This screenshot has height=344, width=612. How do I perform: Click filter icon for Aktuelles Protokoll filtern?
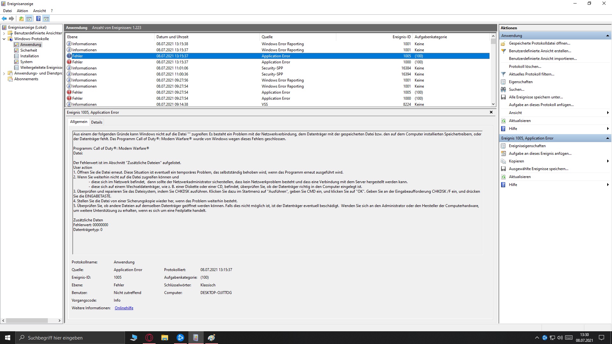click(503, 74)
